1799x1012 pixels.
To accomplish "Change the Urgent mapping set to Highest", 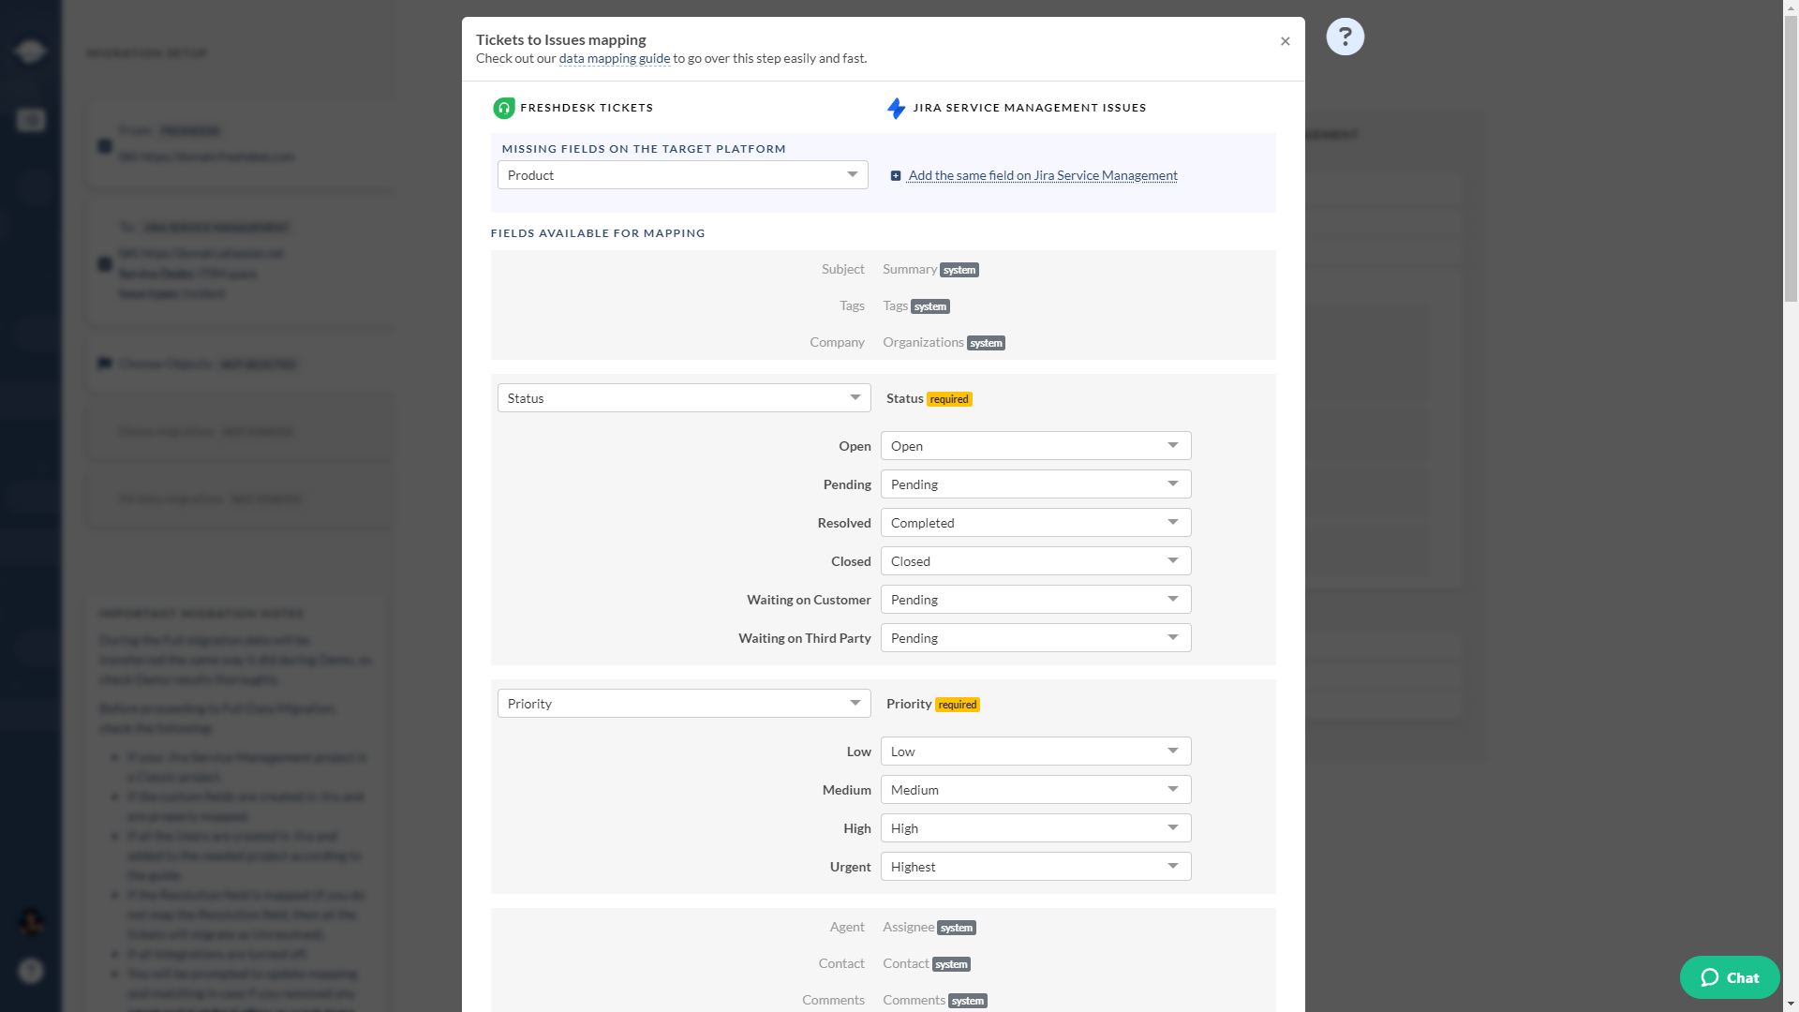I will tap(1036, 867).
